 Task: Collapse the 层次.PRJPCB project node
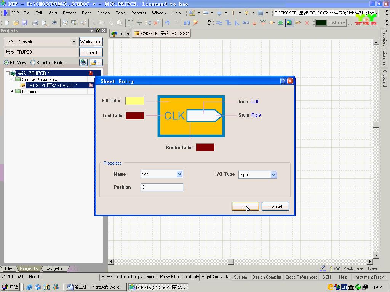[x=8, y=73]
